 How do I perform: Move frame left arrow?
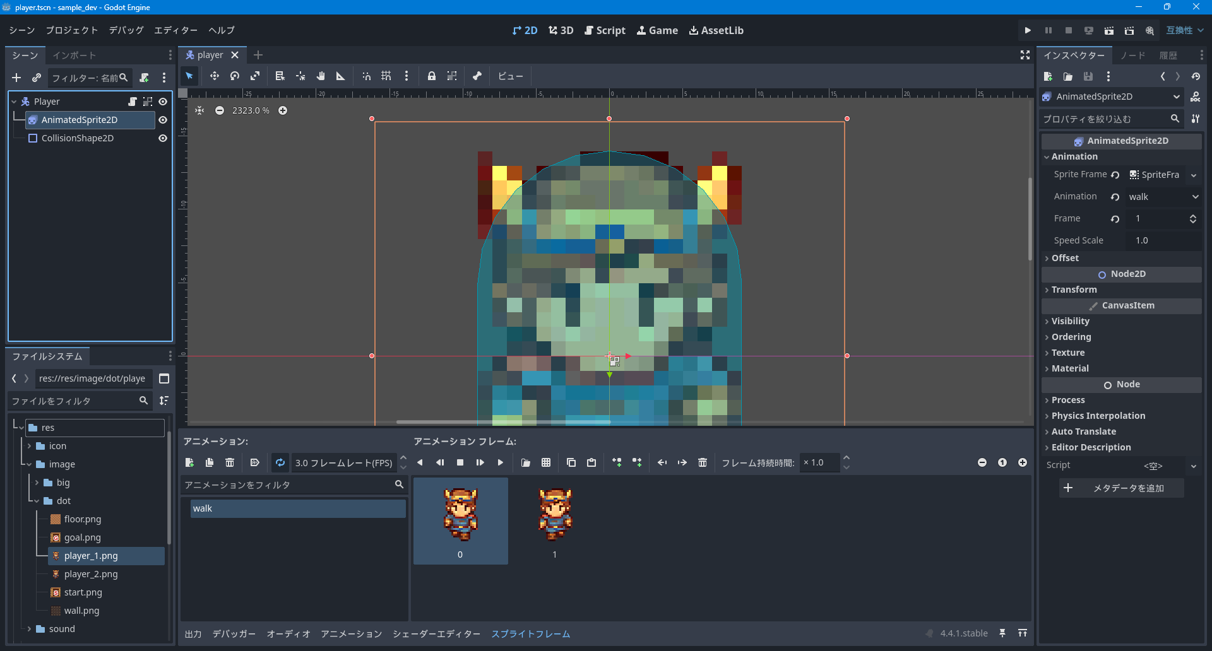pos(662,462)
